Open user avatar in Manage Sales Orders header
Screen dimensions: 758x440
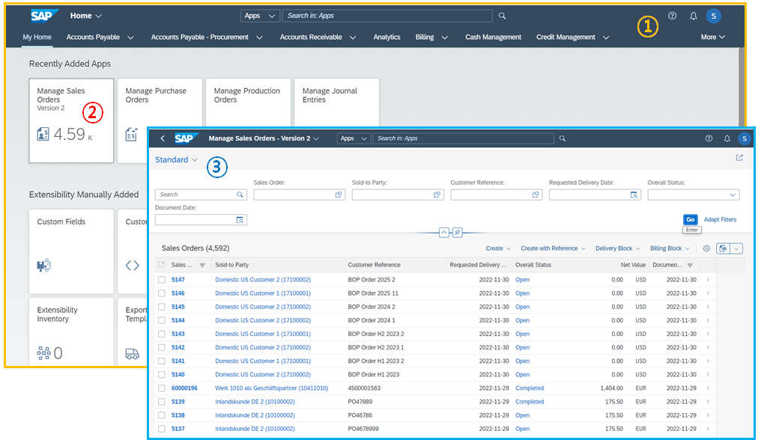(x=745, y=138)
